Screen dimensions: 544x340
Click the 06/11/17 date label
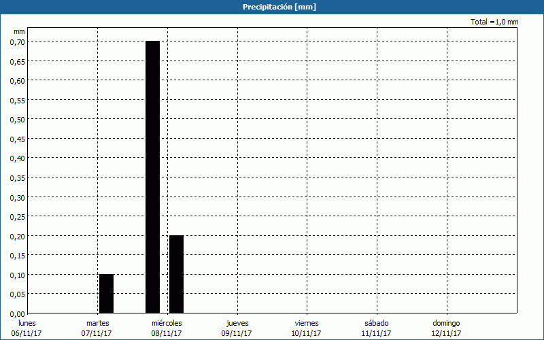click(27, 333)
